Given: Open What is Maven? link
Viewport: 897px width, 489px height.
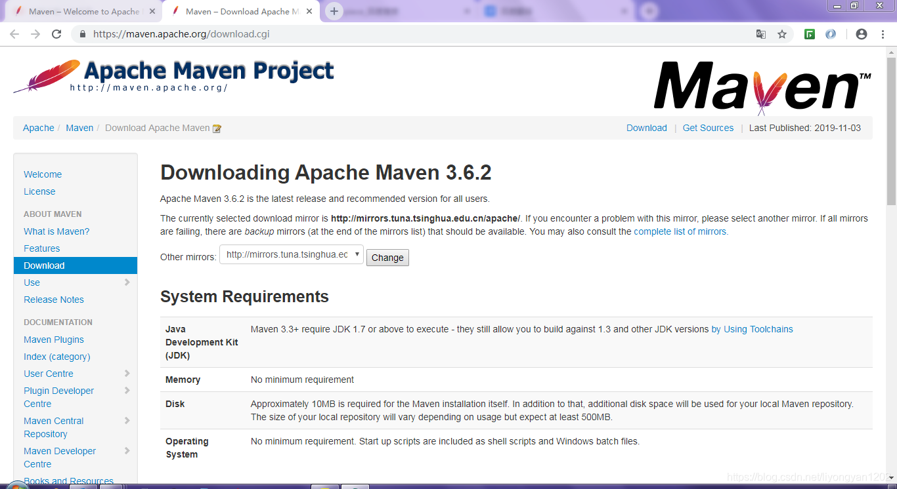Looking at the screenshot, I should click(56, 231).
